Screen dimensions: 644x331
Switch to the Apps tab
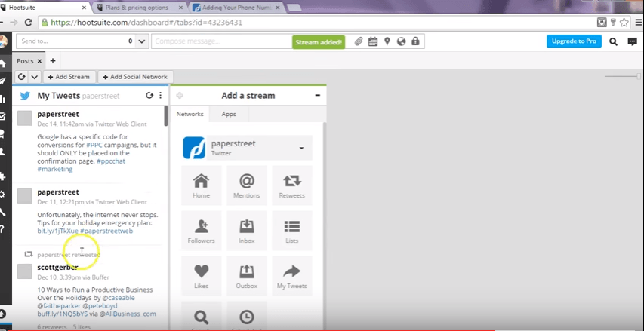229,114
